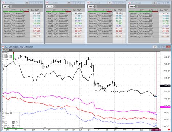Click value 93.058 in Season50 window
The height and width of the screenshot is (132, 172).
[78, 26]
